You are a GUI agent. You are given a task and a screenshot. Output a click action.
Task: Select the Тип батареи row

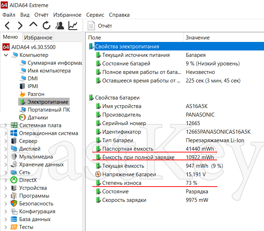click(x=175, y=140)
